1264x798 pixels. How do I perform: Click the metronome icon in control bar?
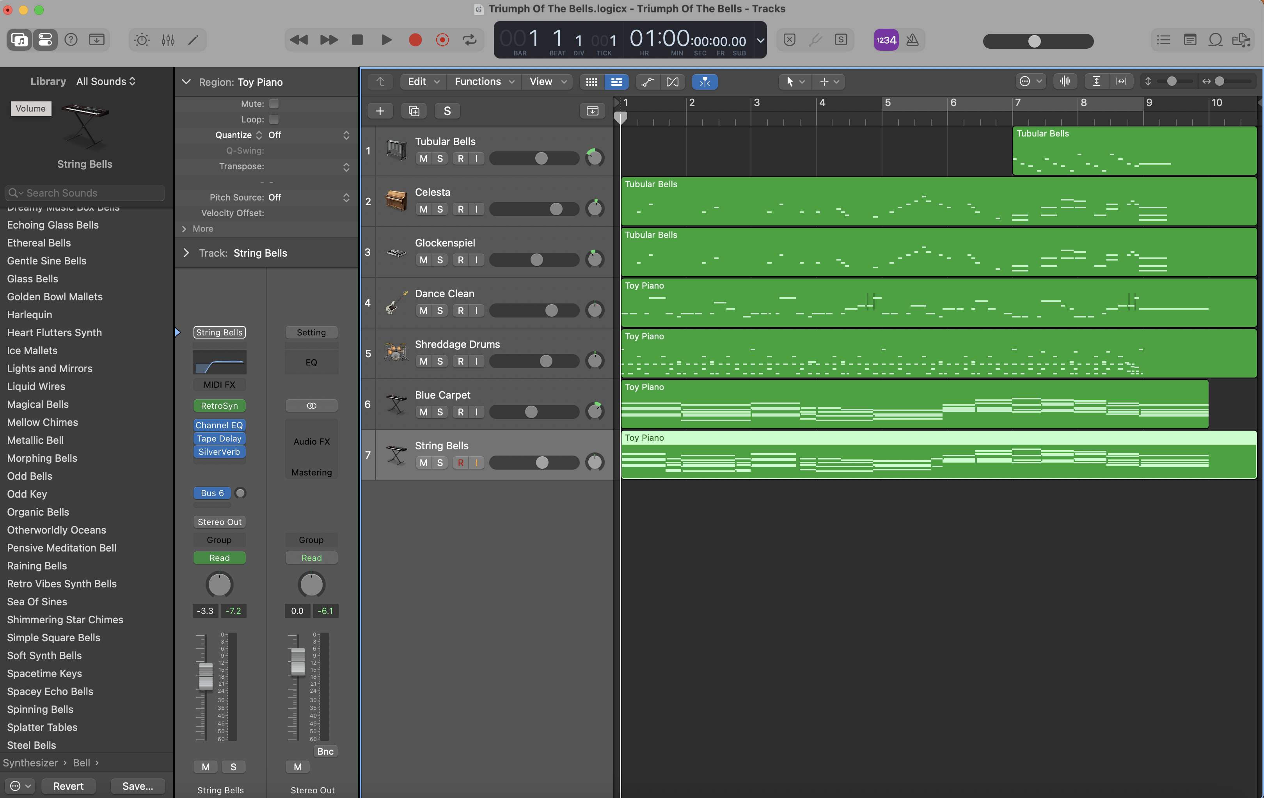(912, 40)
